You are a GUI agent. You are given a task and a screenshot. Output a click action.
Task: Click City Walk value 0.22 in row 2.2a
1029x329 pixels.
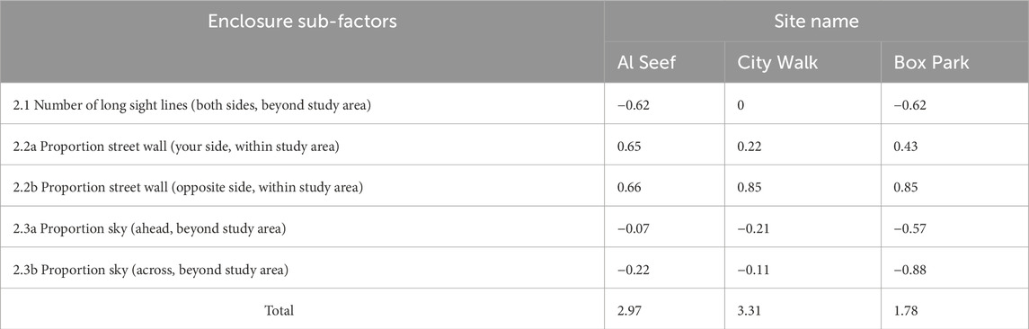pyautogui.click(x=748, y=146)
